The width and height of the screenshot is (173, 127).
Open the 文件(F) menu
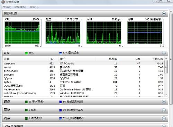point(7,7)
